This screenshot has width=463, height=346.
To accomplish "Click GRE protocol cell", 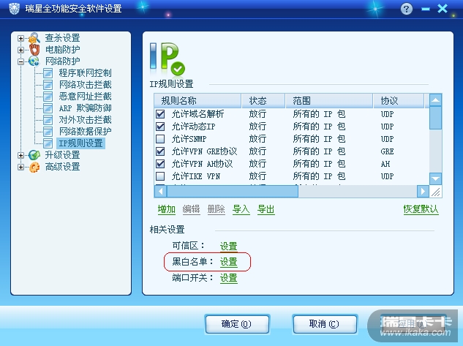I will click(387, 151).
